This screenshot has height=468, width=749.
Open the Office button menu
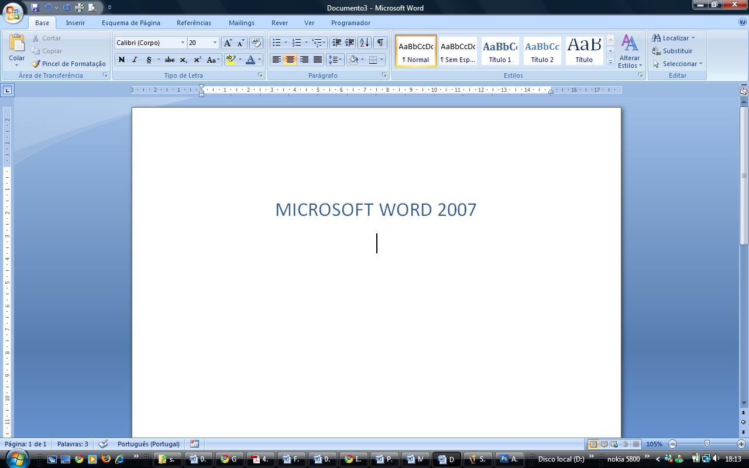13,12
